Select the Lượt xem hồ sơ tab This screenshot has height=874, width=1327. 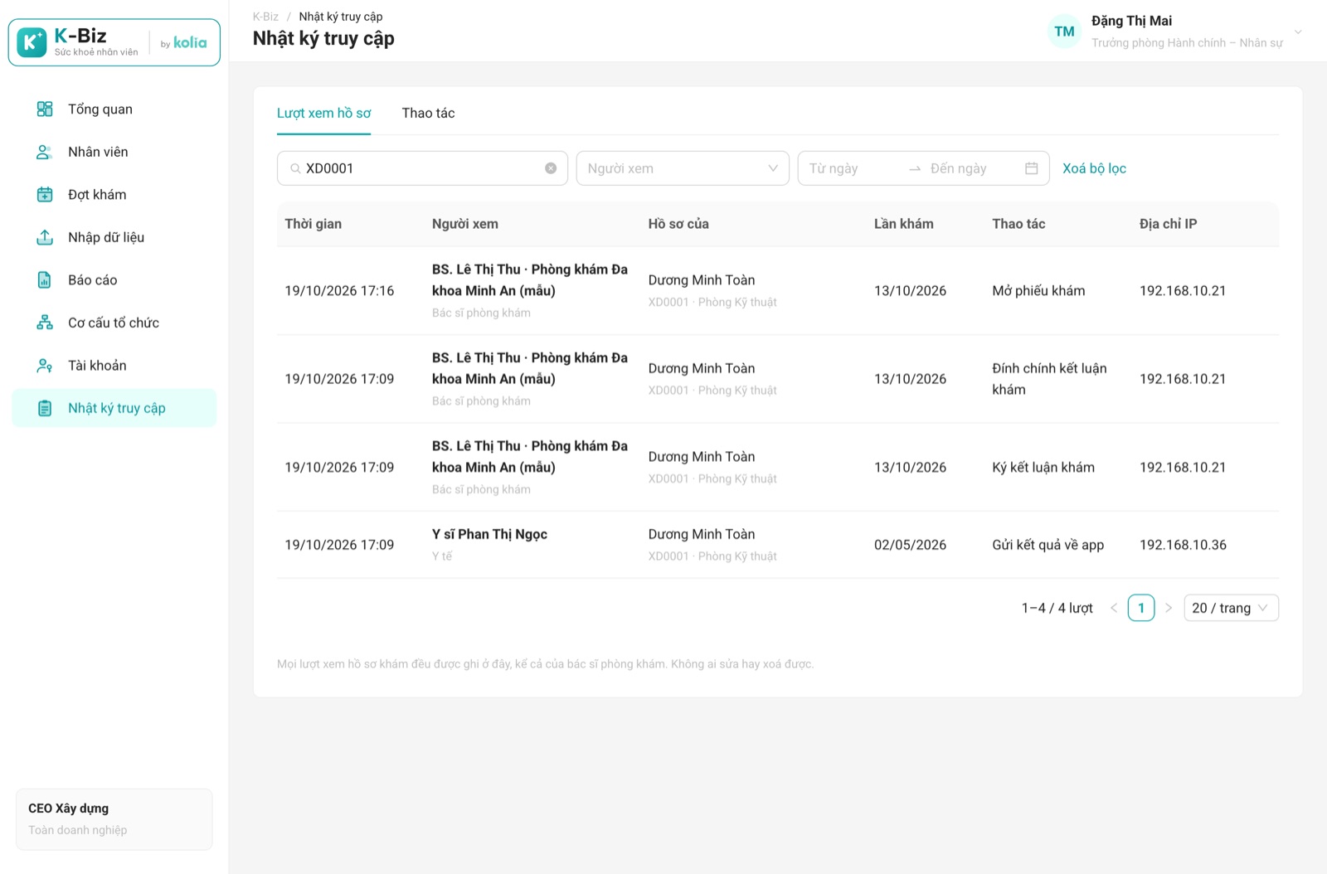coord(323,113)
